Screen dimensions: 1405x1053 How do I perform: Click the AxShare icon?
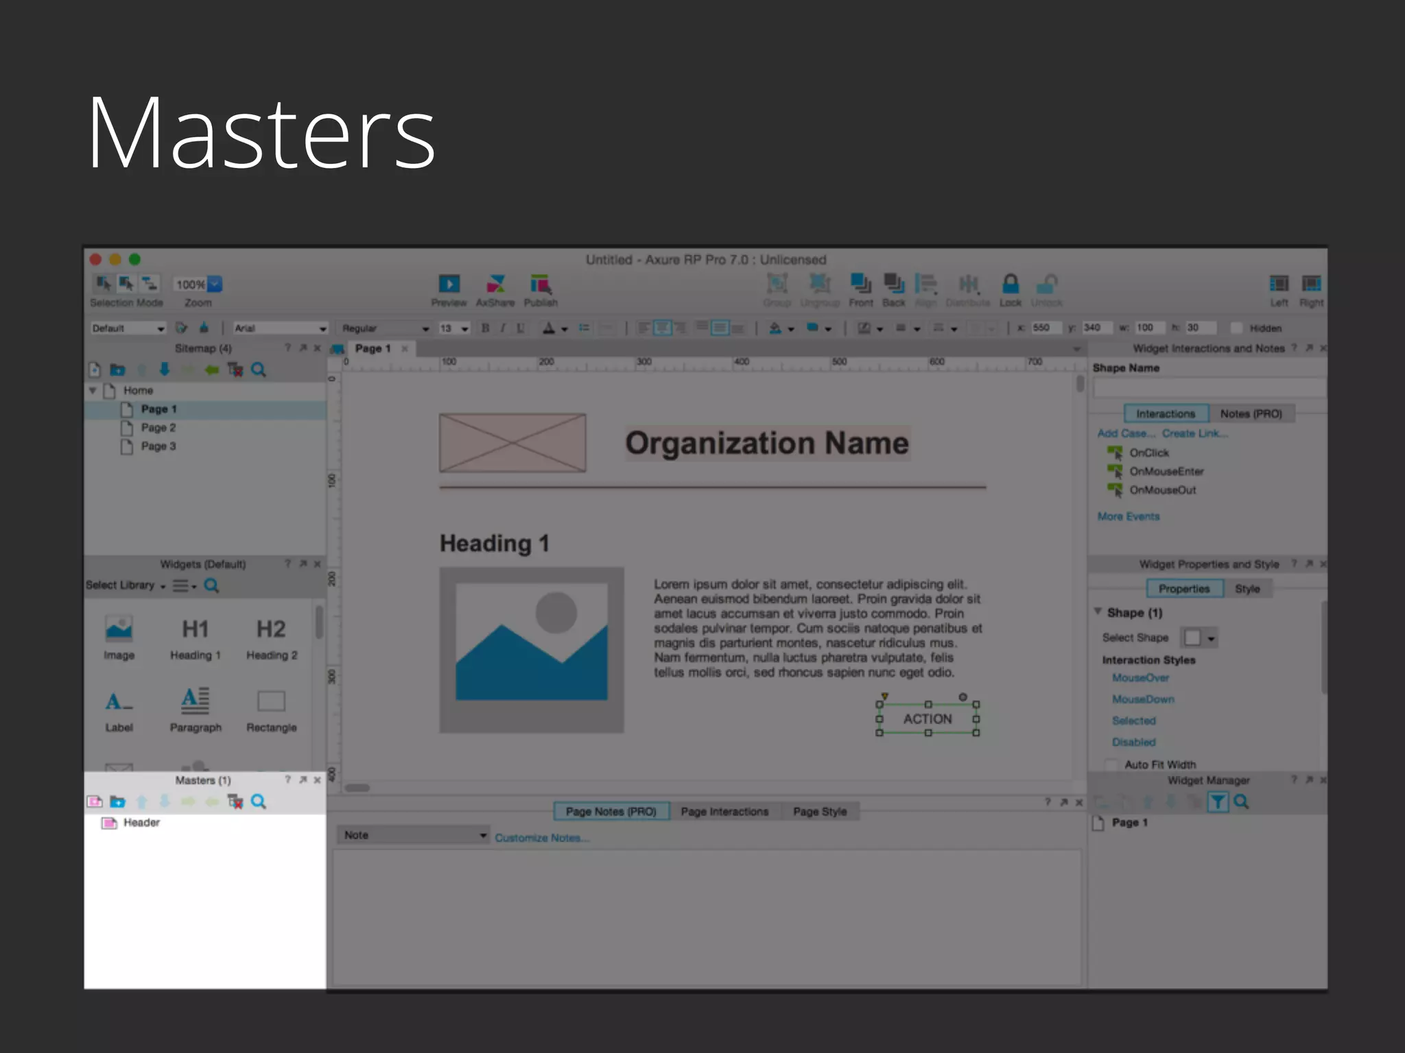point(495,285)
